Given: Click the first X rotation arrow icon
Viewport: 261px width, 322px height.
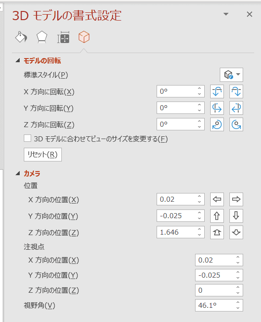Looking at the screenshot, I should coord(217,91).
